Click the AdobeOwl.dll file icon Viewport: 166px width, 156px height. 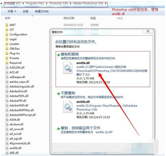click(7, 91)
